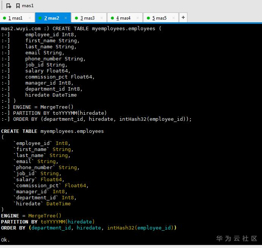Click the mas2.wuyi.com prompt text
The width and height of the screenshot is (262, 248).
click(x=21, y=28)
